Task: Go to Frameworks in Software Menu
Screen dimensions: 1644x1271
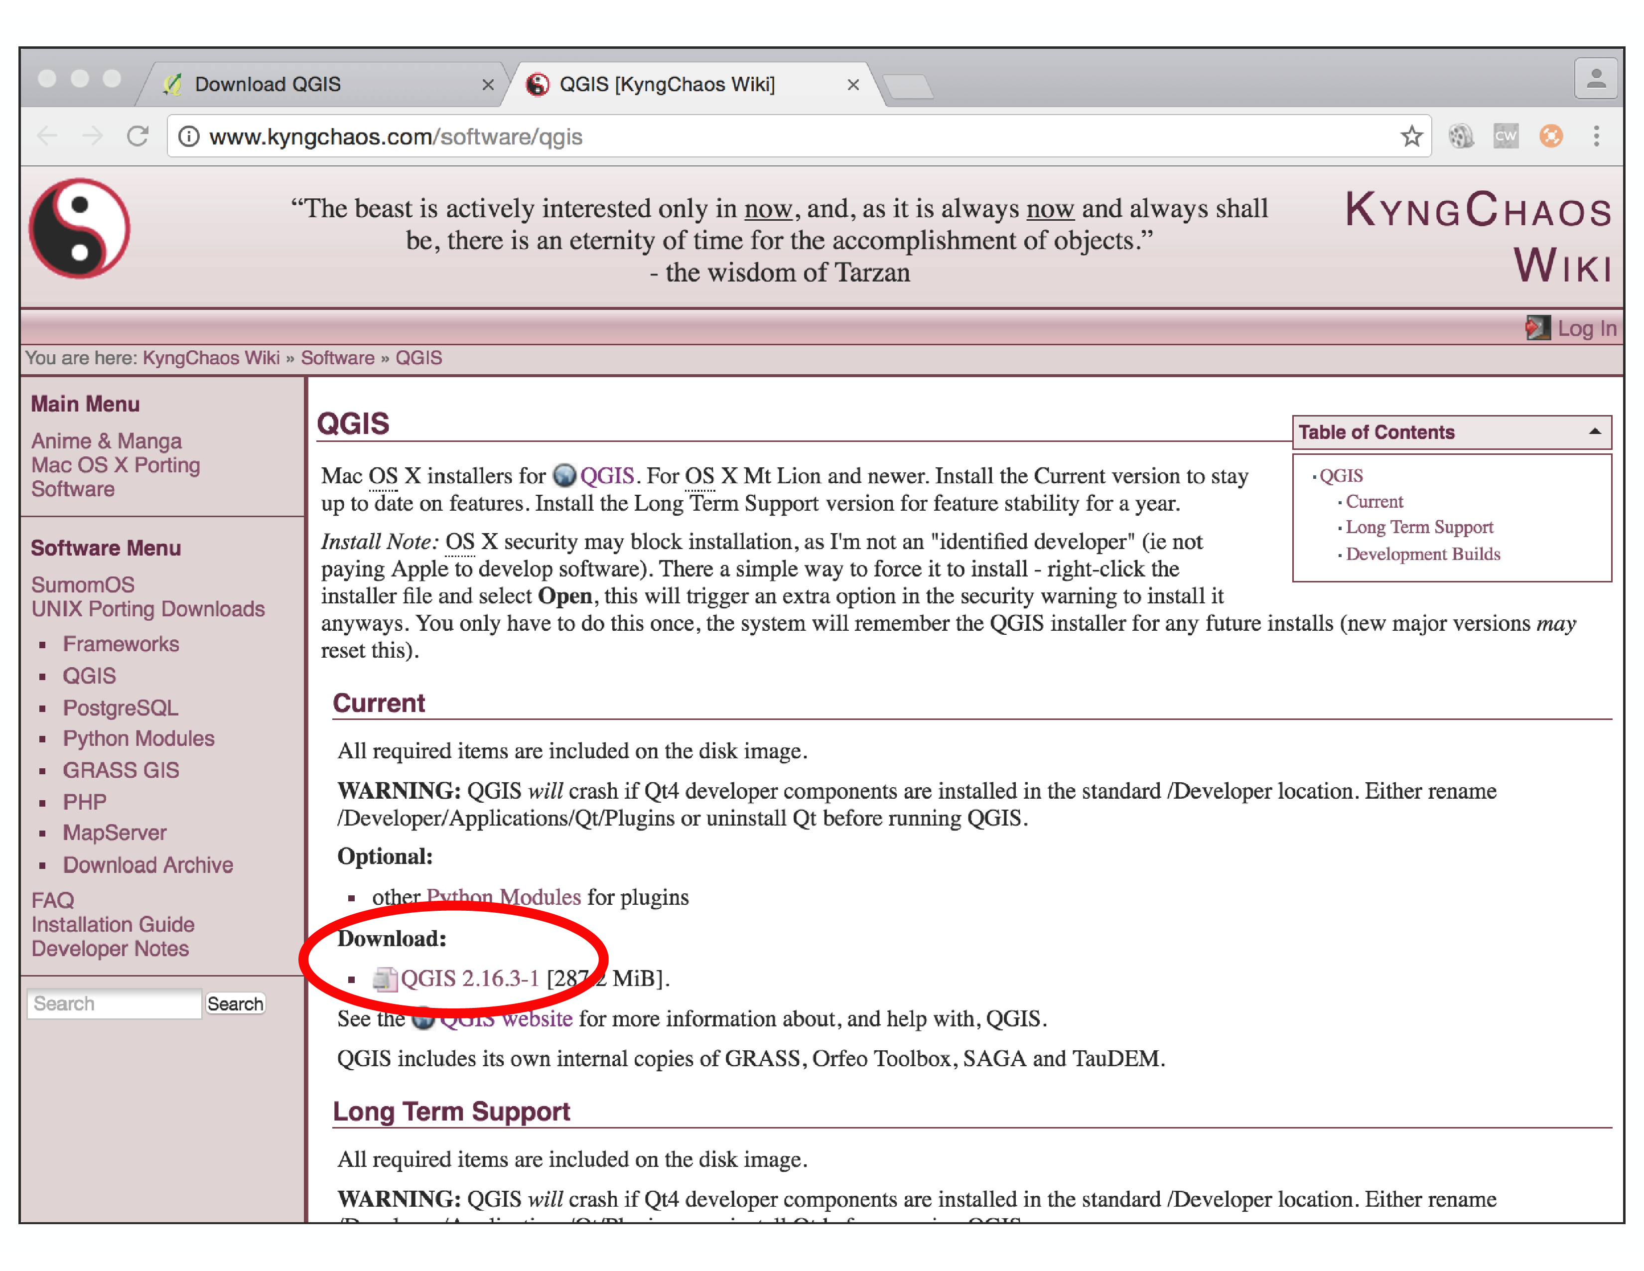Action: (x=121, y=644)
